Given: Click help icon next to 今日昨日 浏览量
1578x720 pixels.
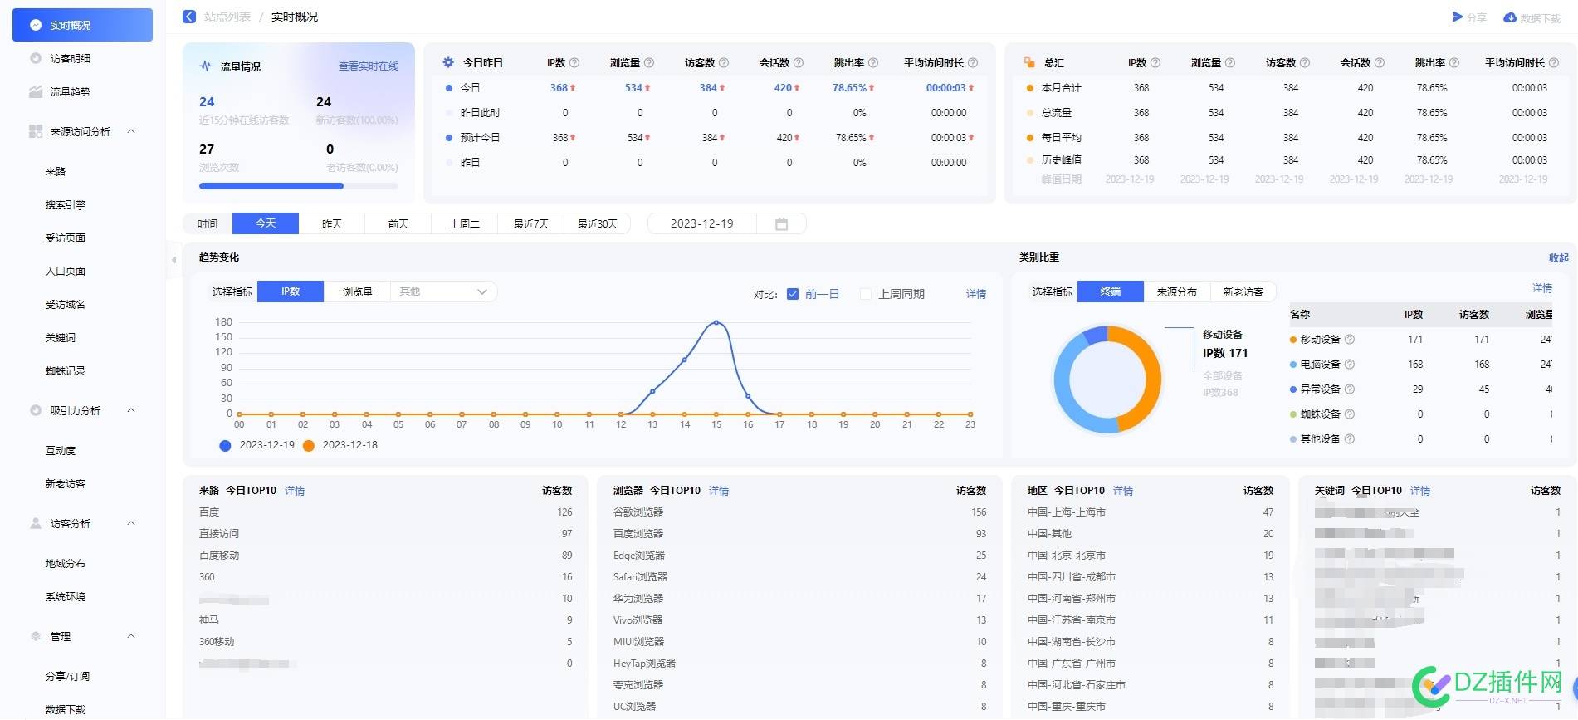Looking at the screenshot, I should coord(649,63).
